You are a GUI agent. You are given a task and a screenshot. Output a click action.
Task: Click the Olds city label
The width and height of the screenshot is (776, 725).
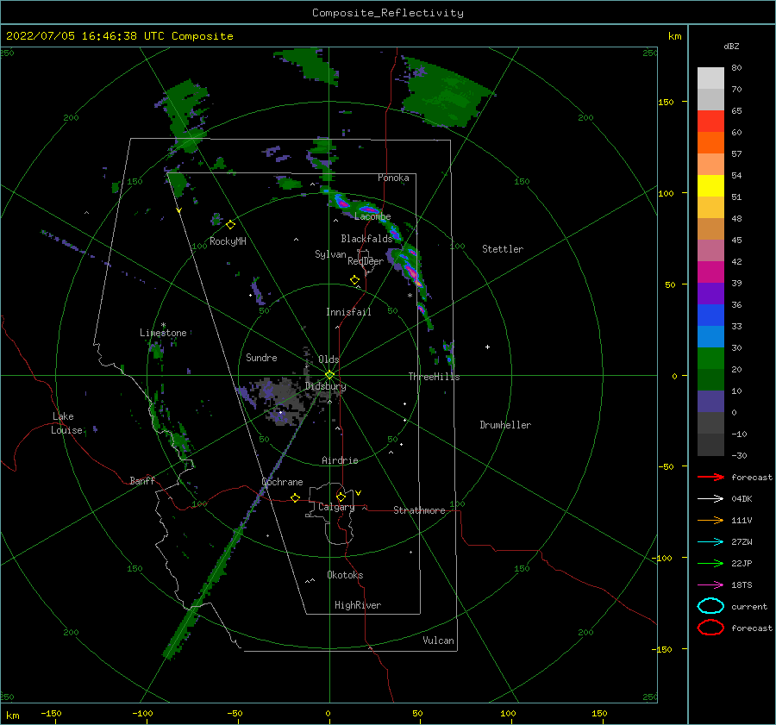pos(329,359)
